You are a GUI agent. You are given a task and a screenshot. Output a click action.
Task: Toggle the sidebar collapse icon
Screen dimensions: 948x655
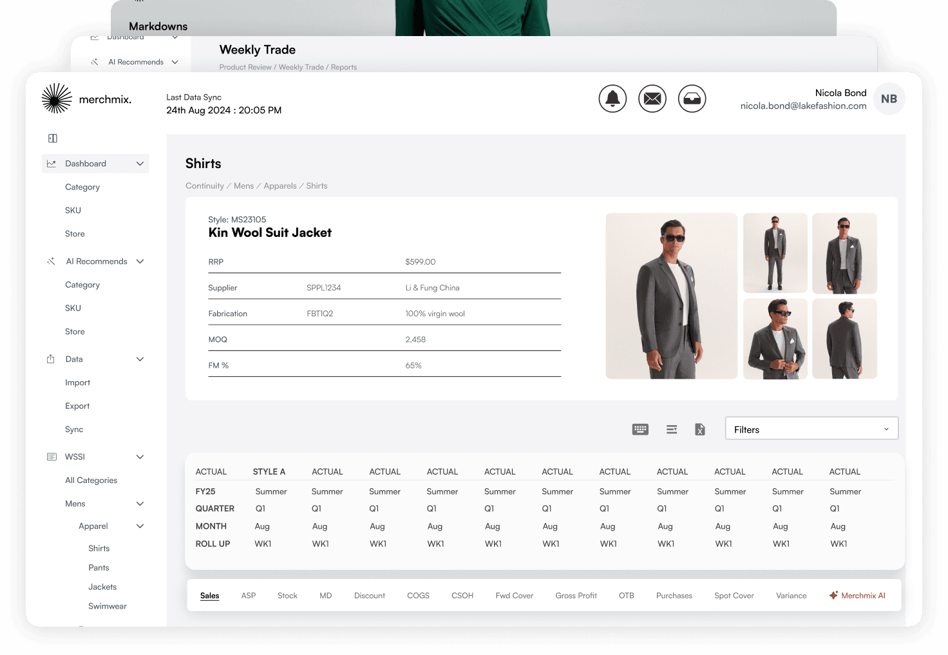pos(53,138)
